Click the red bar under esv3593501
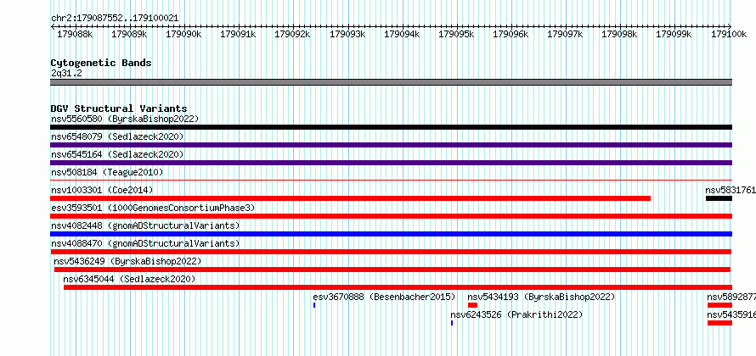 [391, 216]
